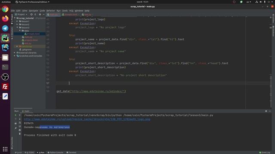Switch to test.py editor tab

[87, 15]
